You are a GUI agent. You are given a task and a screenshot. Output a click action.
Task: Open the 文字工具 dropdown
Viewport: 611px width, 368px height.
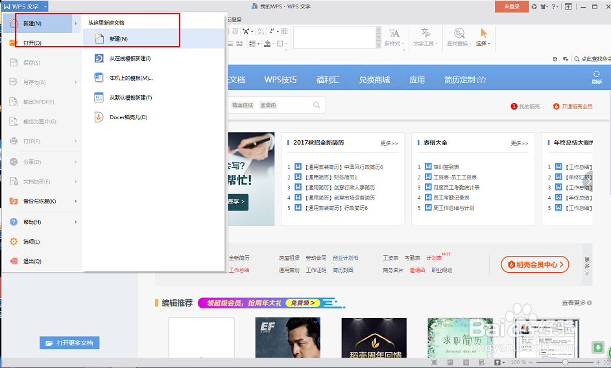[425, 43]
